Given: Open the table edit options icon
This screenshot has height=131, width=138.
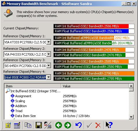Looking at the screenshot, I should 17,125.
